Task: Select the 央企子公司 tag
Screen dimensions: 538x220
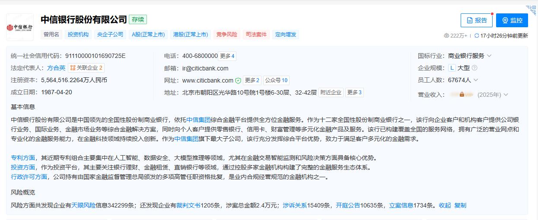Action: click(x=110, y=35)
